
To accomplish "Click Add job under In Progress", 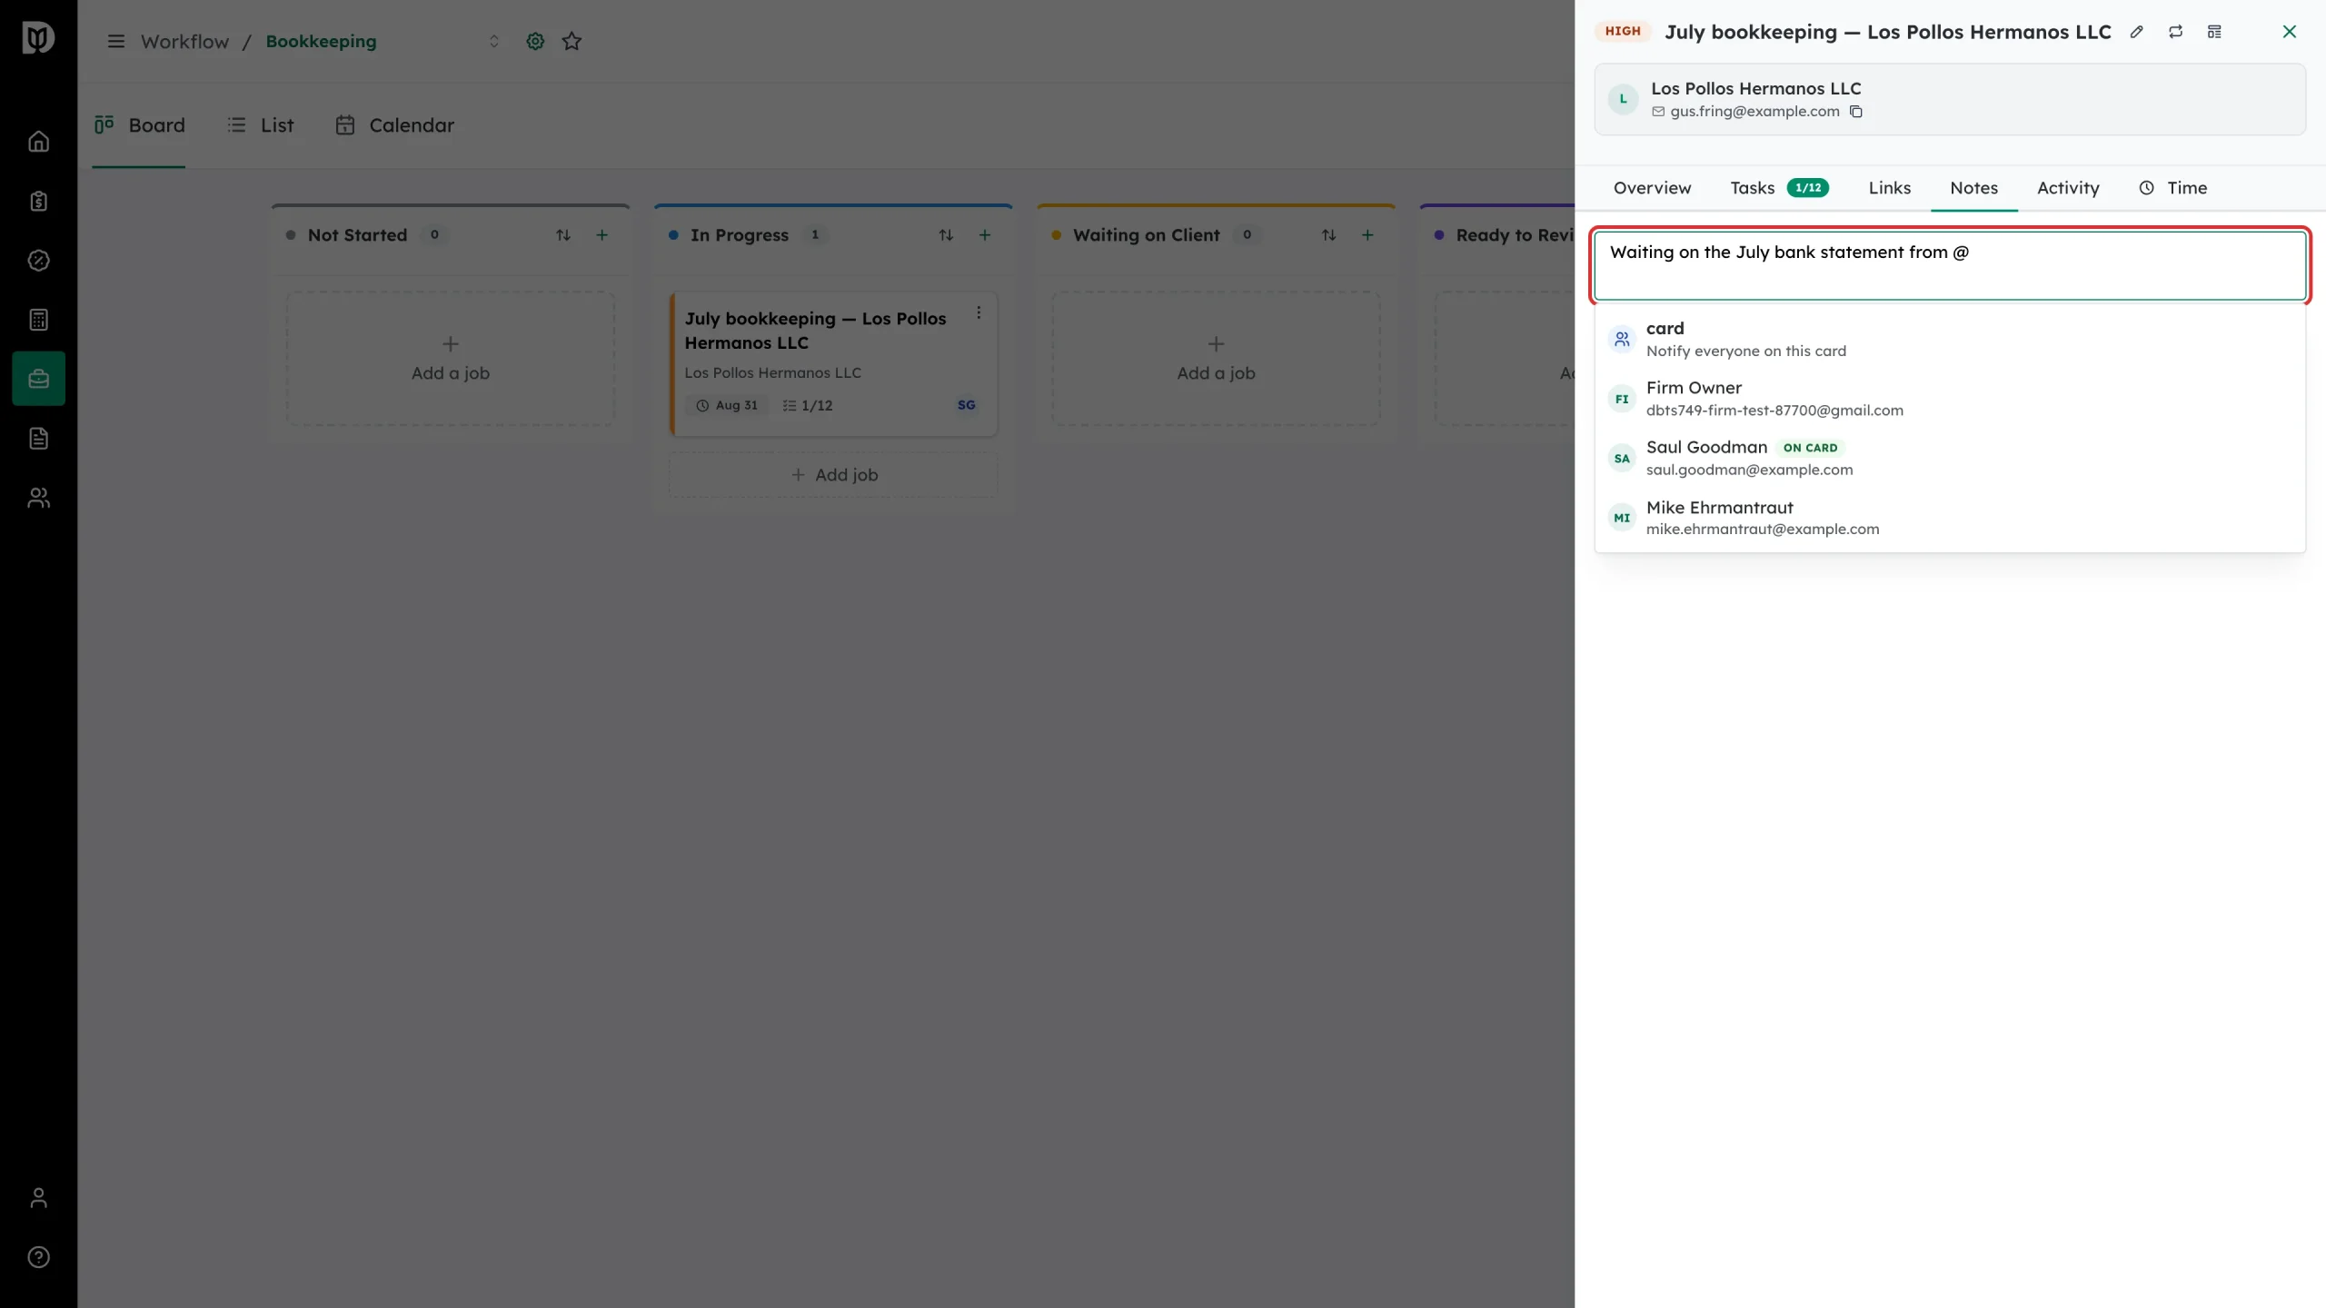I will tap(833, 475).
